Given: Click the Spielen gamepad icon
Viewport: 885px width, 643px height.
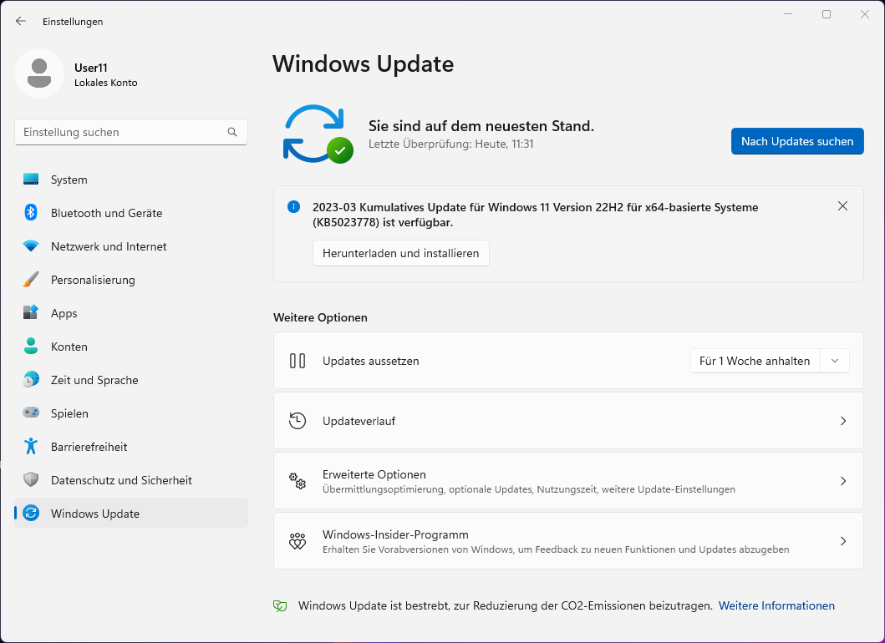Looking at the screenshot, I should point(31,413).
